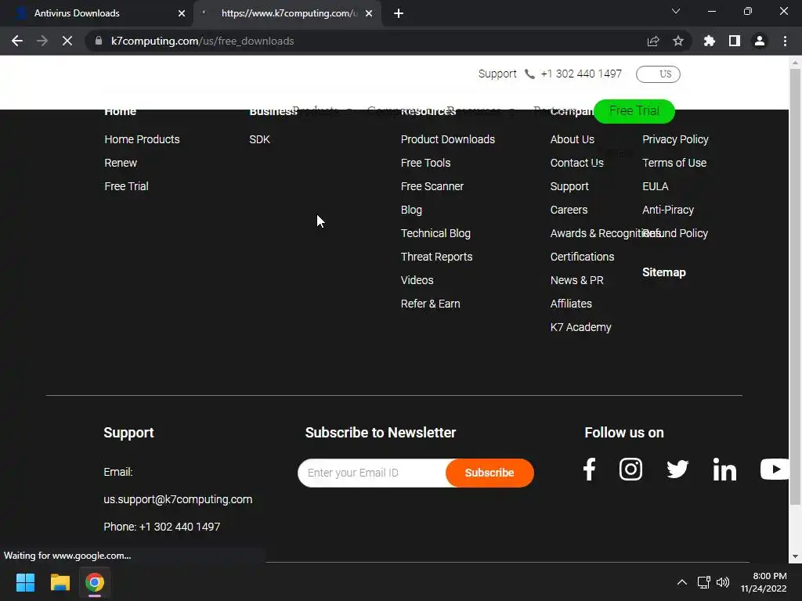The height and width of the screenshot is (601, 802).
Task: Close the Antivirus Downloads tab
Action: 182,13
